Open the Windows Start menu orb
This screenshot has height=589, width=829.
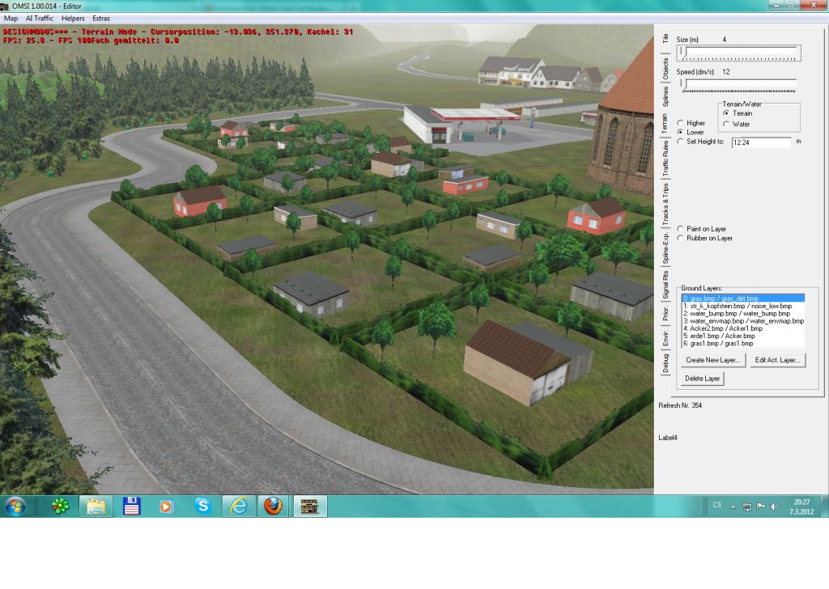[x=15, y=506]
